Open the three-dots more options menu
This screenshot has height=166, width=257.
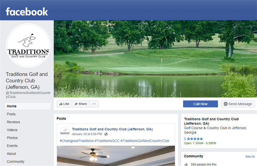pos(94,104)
